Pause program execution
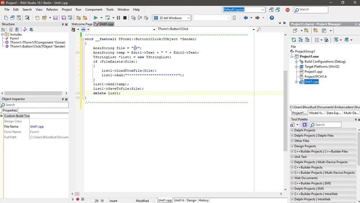This screenshot has width=360, height=203. pos(119,17)
